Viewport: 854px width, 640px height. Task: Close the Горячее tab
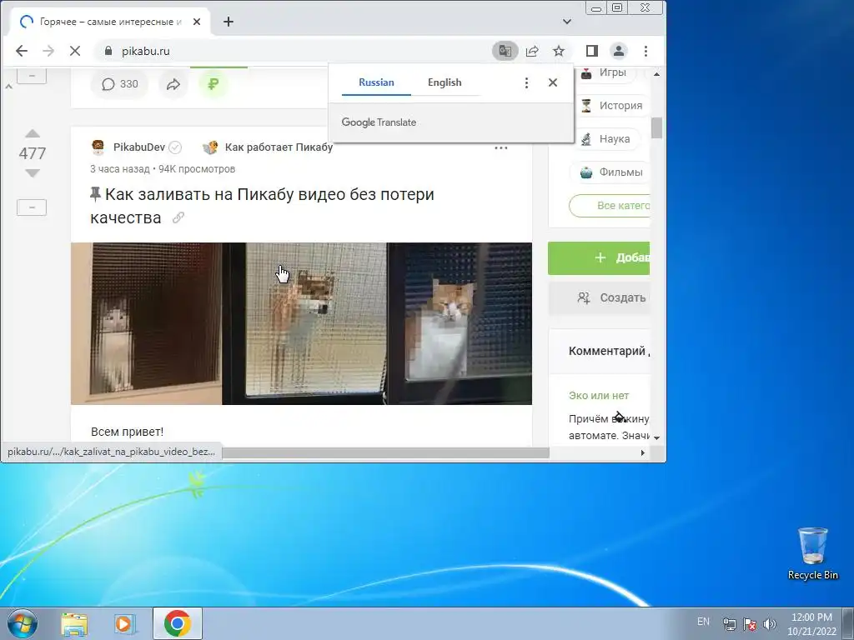coord(197,22)
